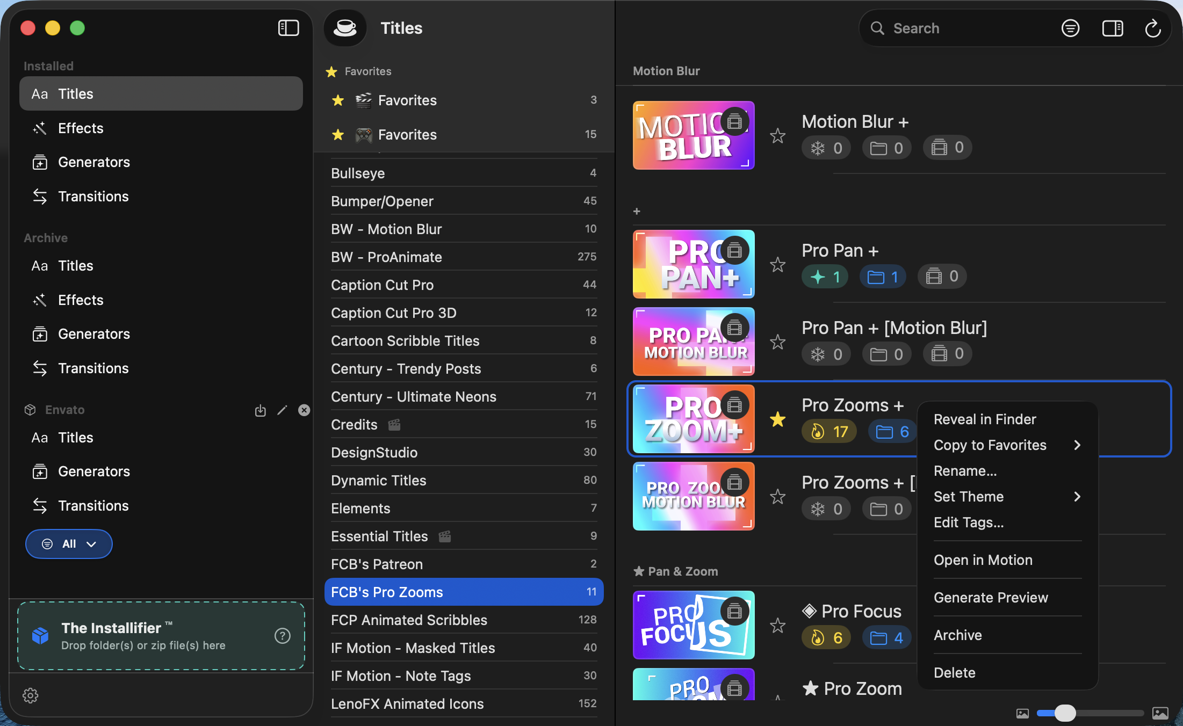The width and height of the screenshot is (1183, 726).
Task: Choose Reveal in Finder from the context menu
Action: click(985, 419)
